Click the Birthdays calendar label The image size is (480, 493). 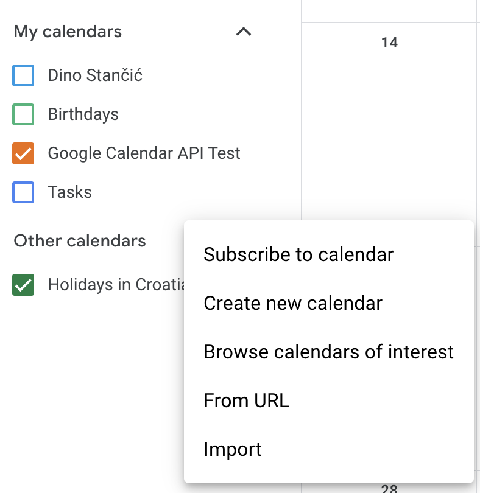point(83,114)
